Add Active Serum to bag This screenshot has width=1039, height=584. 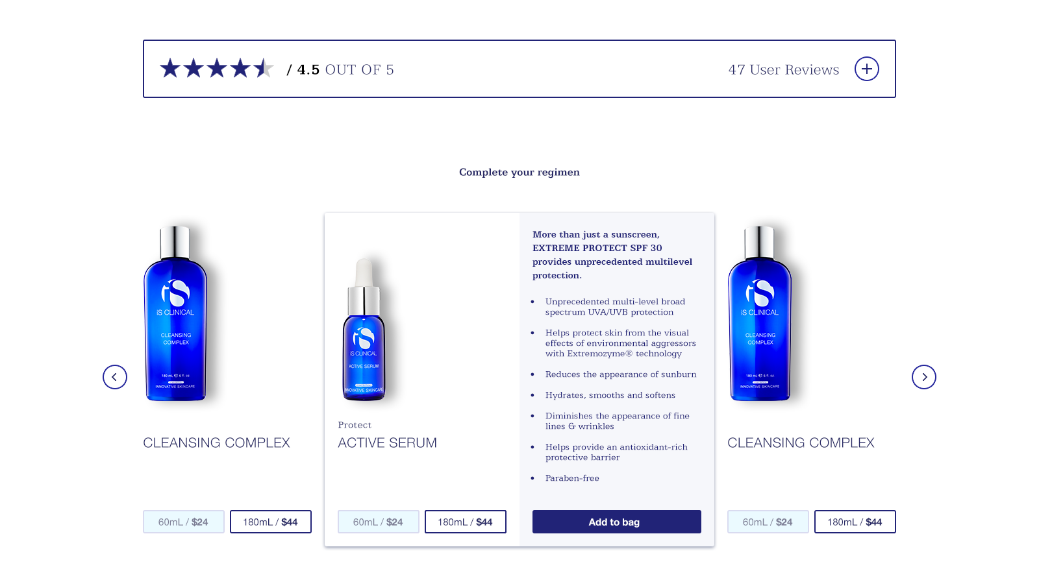tap(617, 522)
